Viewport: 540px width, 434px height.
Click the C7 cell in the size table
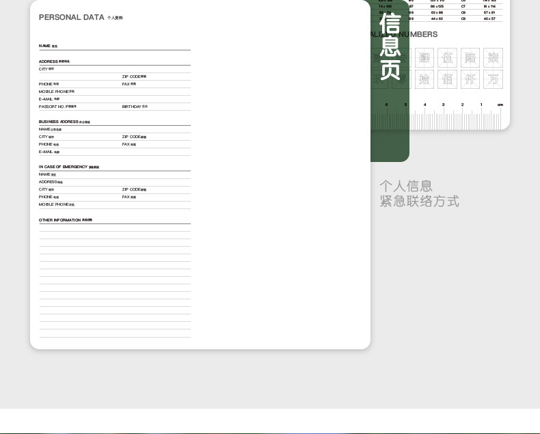click(x=463, y=7)
